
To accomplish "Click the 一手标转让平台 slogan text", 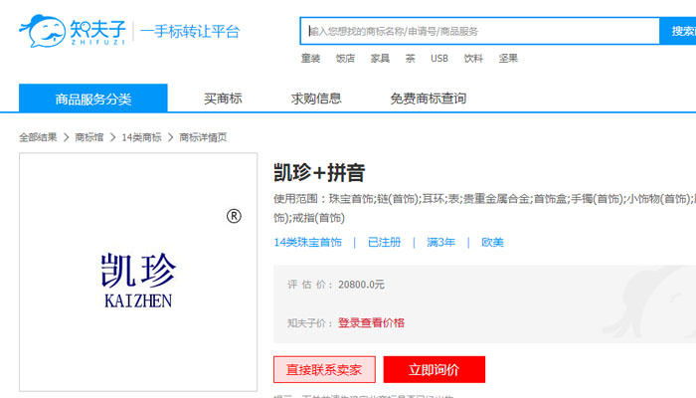I will pos(190,31).
